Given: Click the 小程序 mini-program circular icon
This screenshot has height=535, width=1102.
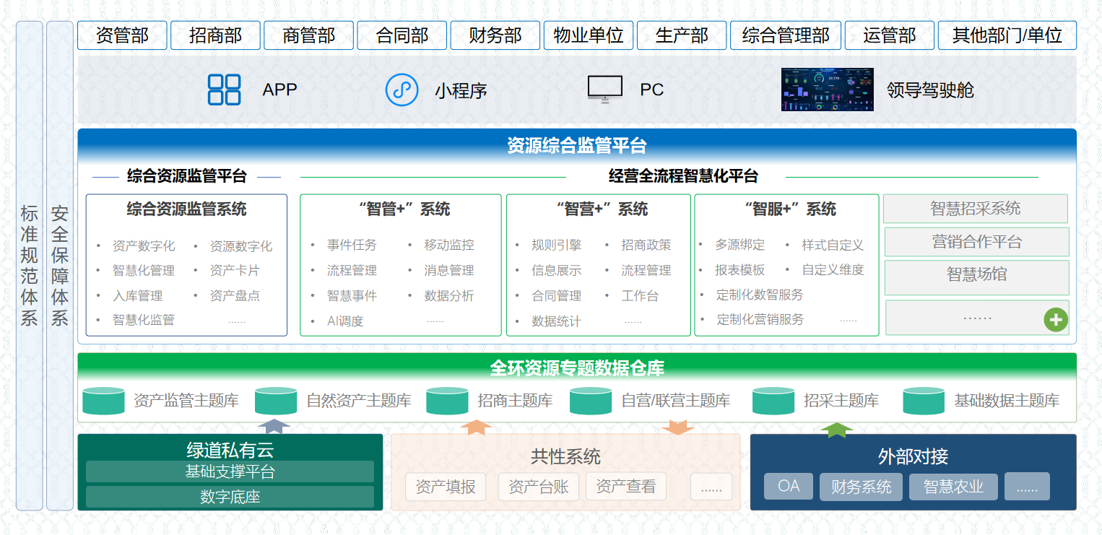Looking at the screenshot, I should click(402, 90).
